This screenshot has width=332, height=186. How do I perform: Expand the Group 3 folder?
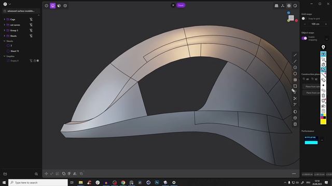(5, 30)
